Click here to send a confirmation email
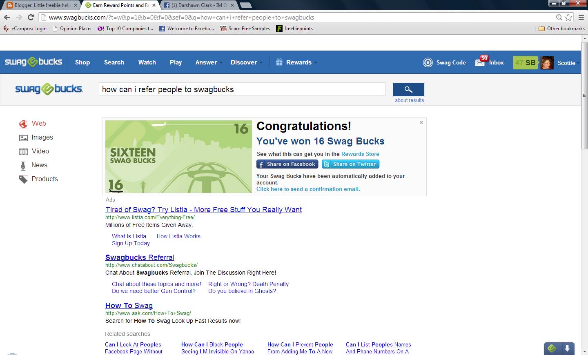 (x=308, y=189)
